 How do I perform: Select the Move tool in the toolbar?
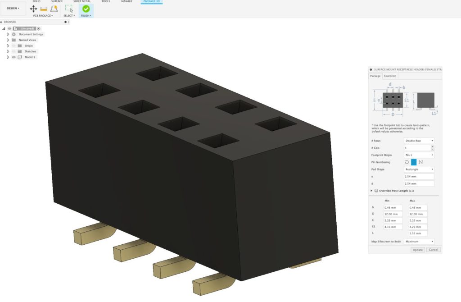pos(34,9)
